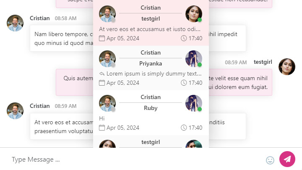
Task: Click Priyanka's avatar with green status dot
Action: (194, 59)
